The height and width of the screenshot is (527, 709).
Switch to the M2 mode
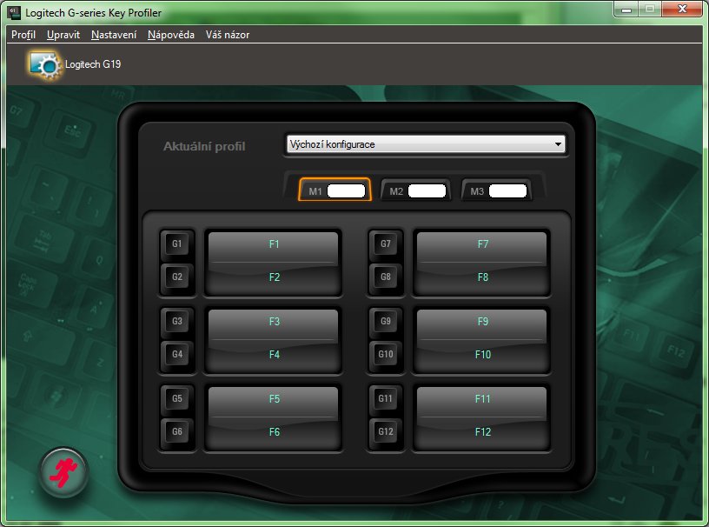click(415, 190)
